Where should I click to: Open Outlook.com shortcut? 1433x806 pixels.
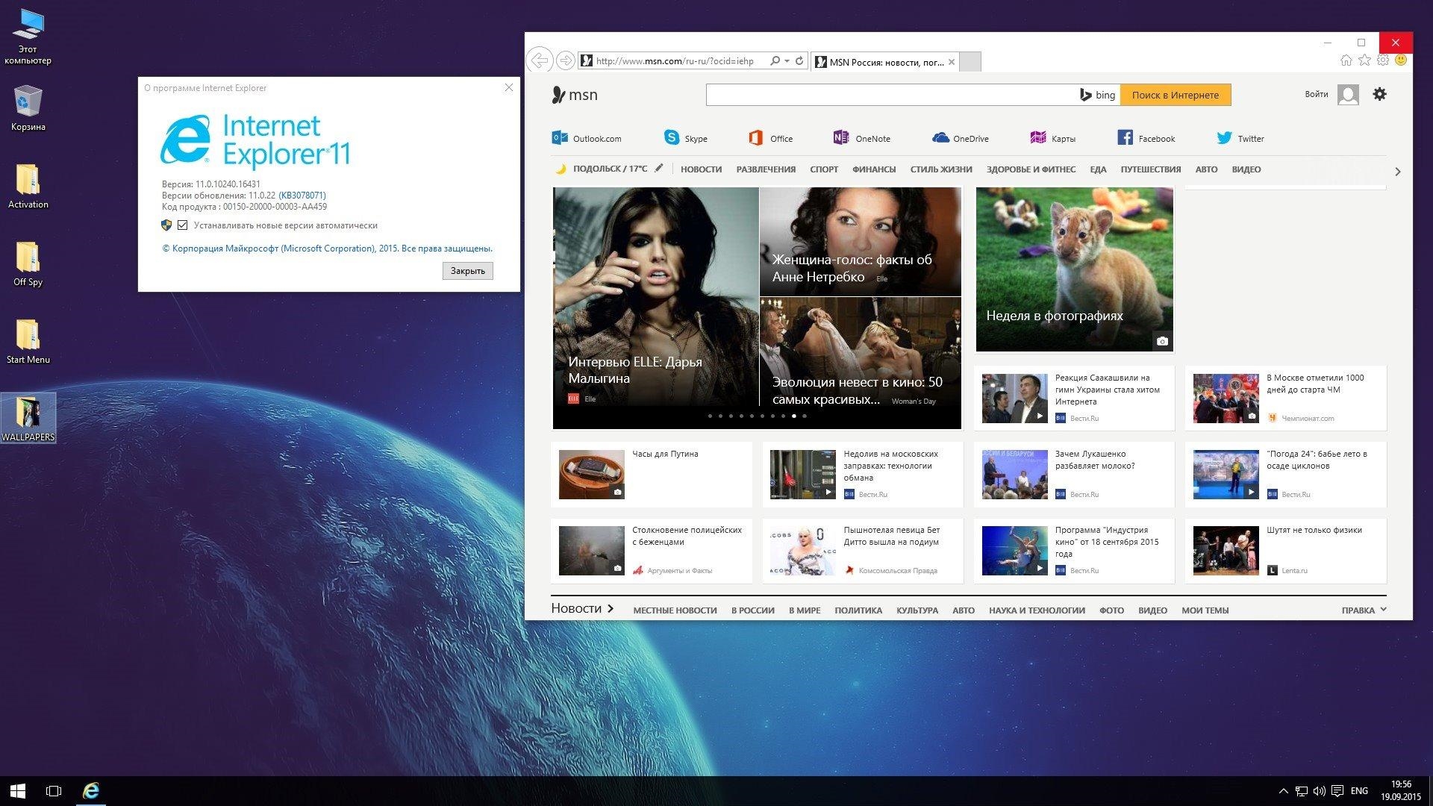click(x=587, y=138)
